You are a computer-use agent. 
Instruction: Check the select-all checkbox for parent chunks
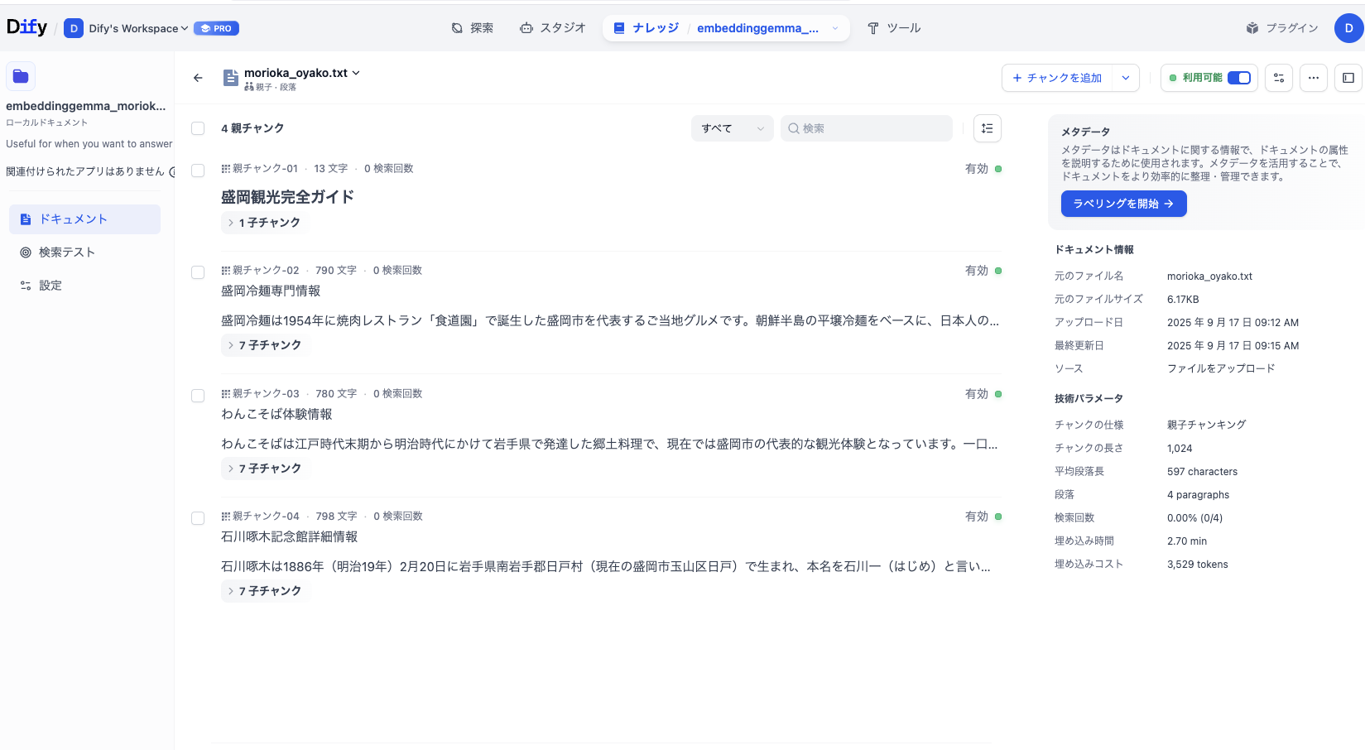click(198, 128)
